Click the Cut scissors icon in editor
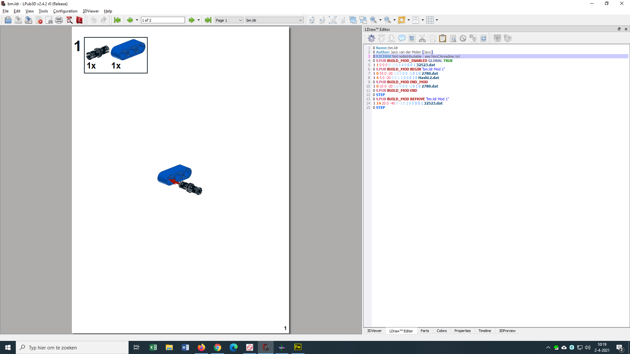The height and width of the screenshot is (354, 630). [x=422, y=38]
